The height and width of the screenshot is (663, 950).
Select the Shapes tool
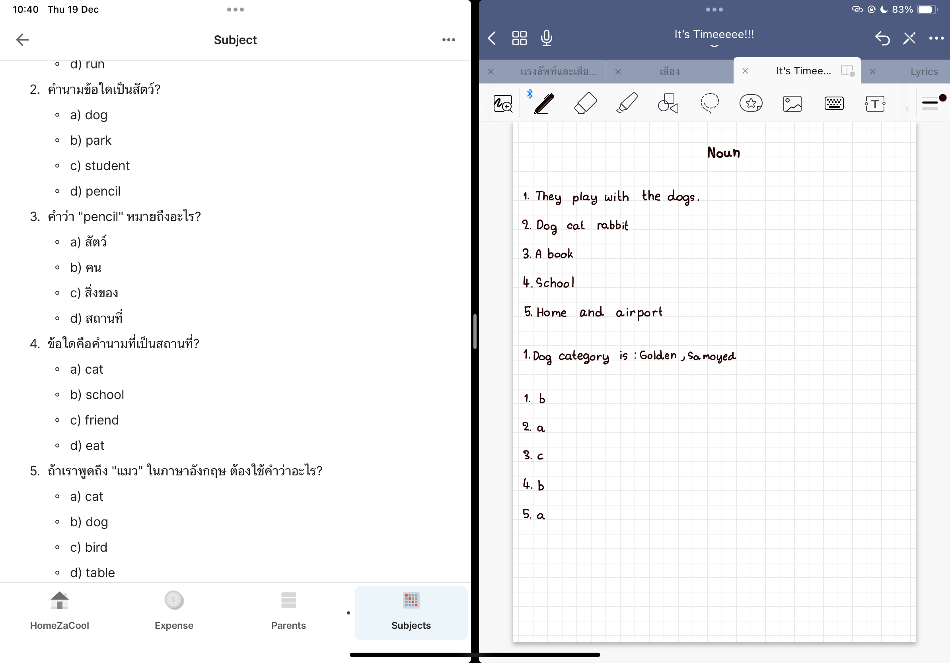click(x=668, y=103)
